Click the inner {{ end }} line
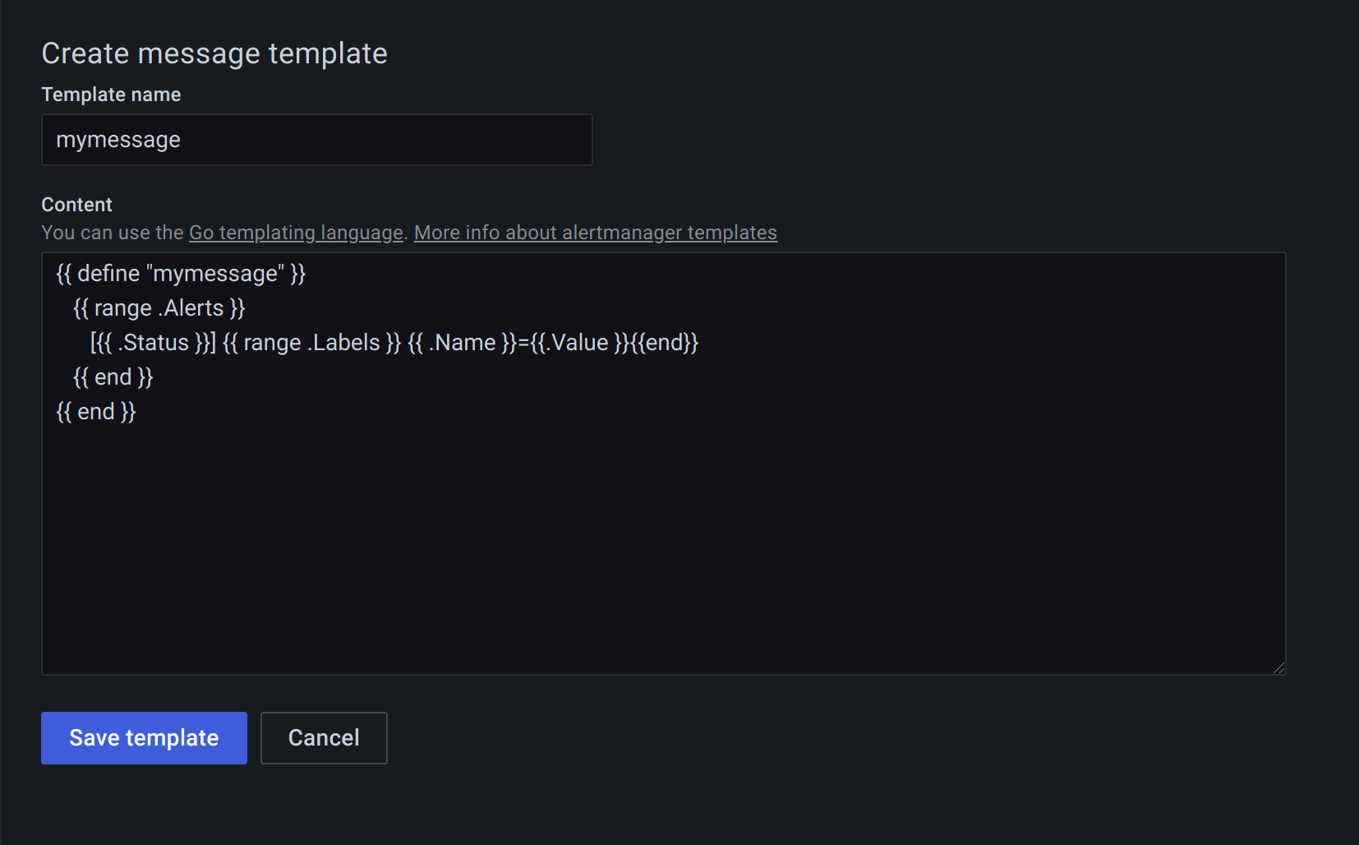 tap(113, 376)
